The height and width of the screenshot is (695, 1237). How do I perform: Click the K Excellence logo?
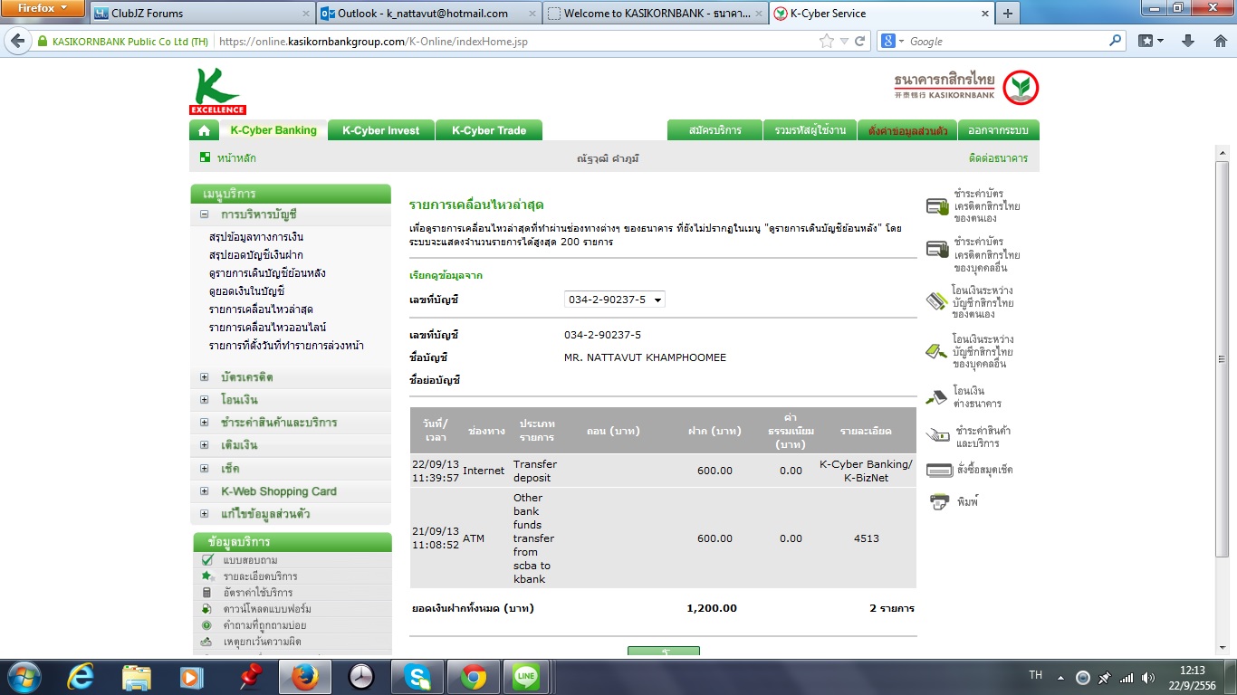(217, 91)
